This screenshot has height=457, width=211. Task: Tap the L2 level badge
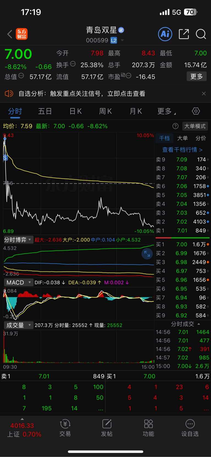coord(114,40)
